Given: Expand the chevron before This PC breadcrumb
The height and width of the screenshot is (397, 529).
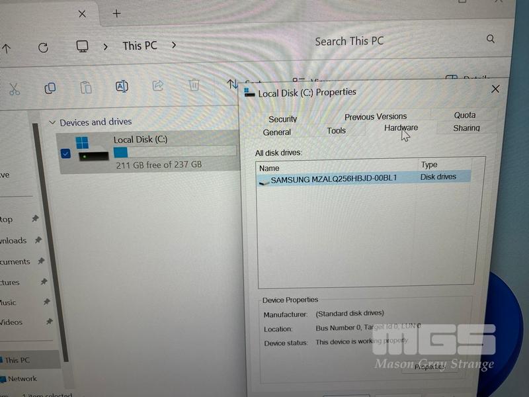Looking at the screenshot, I should click(105, 46).
